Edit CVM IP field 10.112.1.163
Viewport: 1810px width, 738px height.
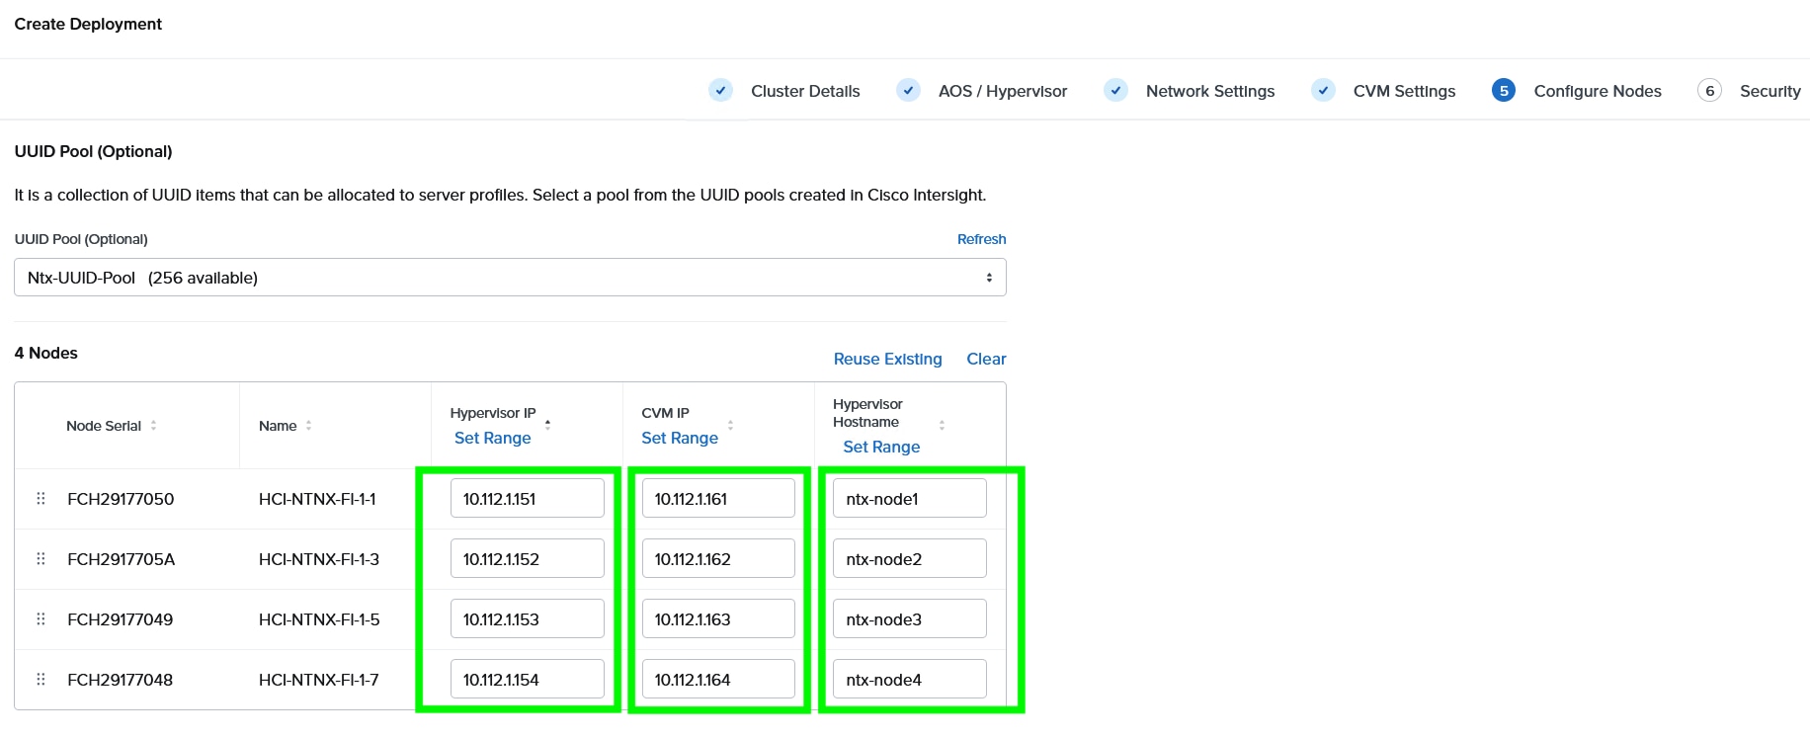[718, 619]
